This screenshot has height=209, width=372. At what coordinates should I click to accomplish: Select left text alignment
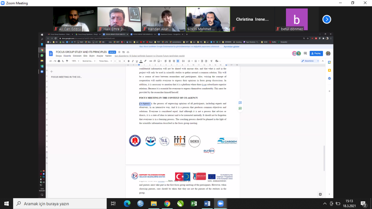[166, 61]
